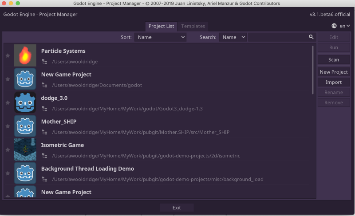Click the Godot icon beside /Users/awooldridge/Documents/godot
The height and width of the screenshot is (216, 355).
(x=25, y=79)
